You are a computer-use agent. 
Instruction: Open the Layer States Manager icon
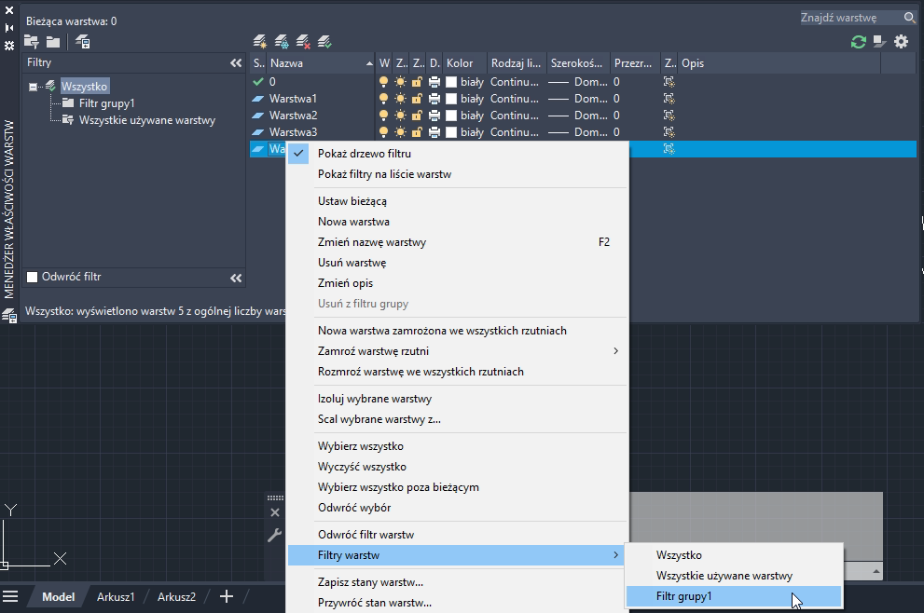pos(82,42)
